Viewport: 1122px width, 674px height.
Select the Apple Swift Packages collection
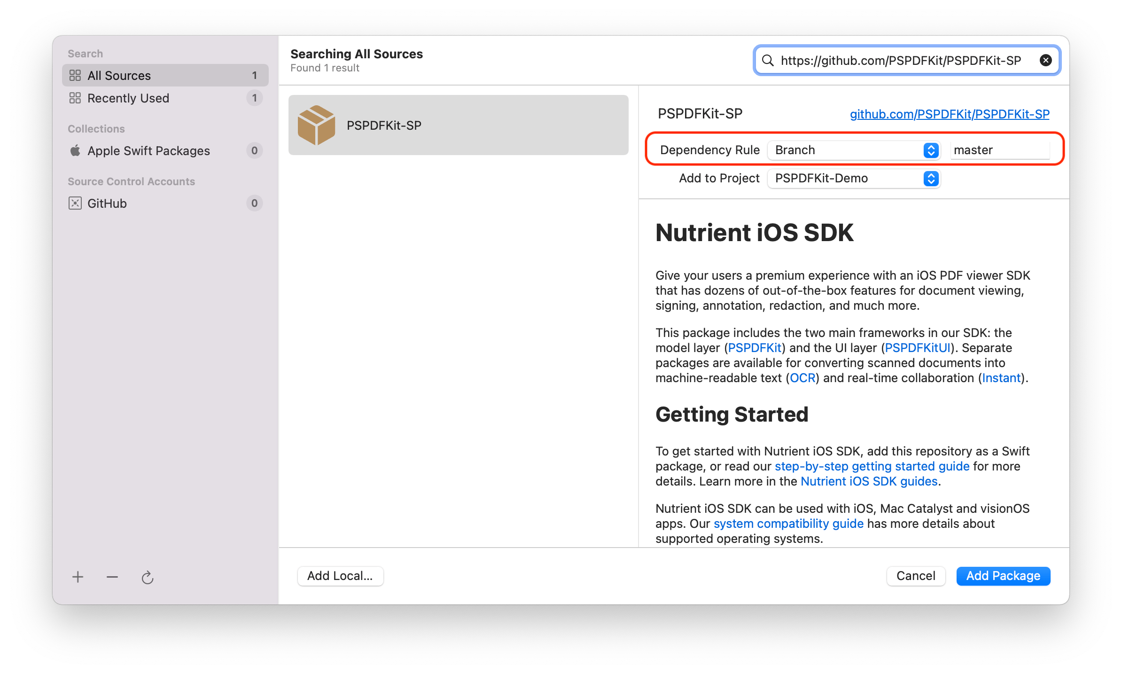pos(148,150)
